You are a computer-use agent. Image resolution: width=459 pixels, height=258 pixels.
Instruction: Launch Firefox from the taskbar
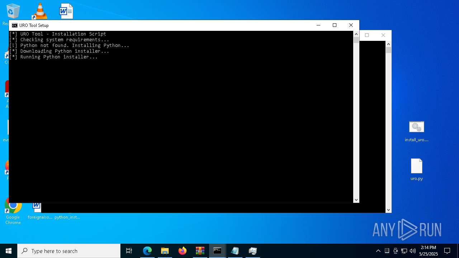(183, 251)
